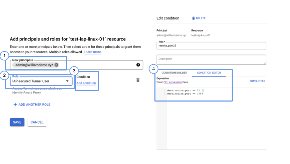Click DELETE in the Edit condition panel

pyautogui.click(x=201, y=18)
